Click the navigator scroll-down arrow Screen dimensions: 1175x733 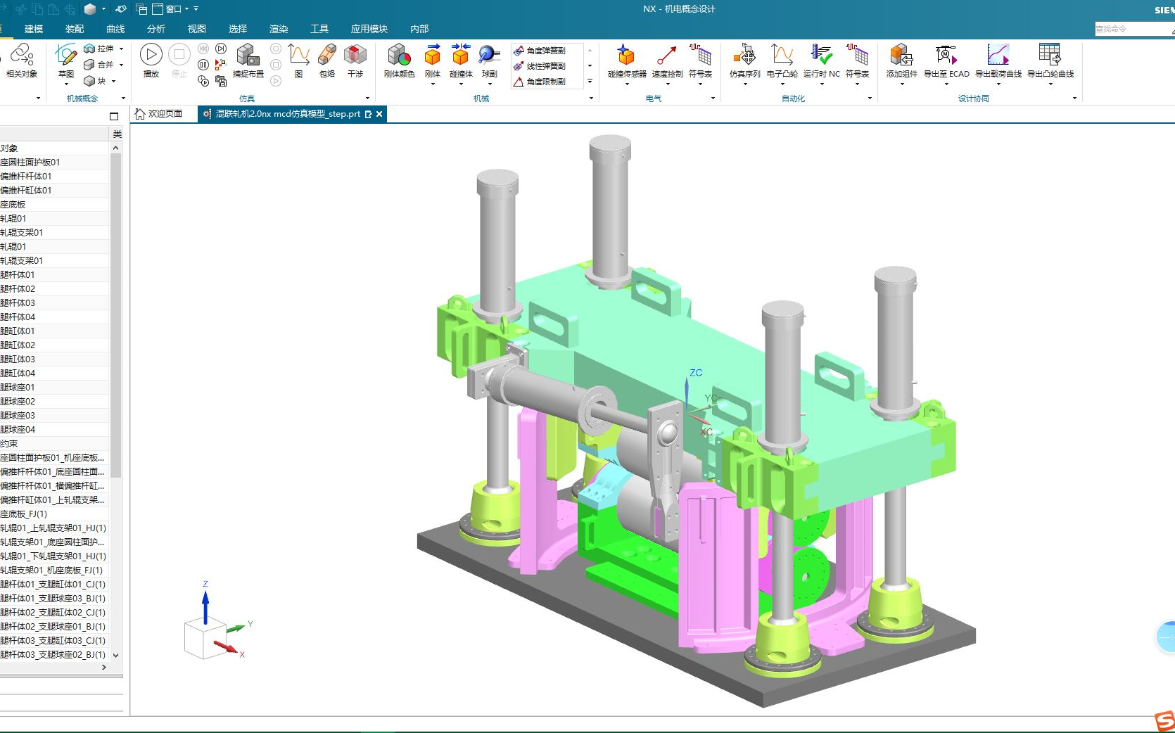click(116, 655)
